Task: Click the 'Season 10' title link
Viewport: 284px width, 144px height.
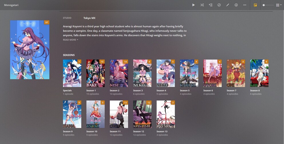Action: pyautogui.click(x=92, y=131)
